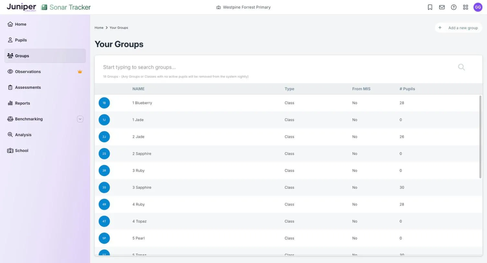Sort by the NAME column header
Image resolution: width=487 pixels, height=263 pixels.
[x=138, y=89]
